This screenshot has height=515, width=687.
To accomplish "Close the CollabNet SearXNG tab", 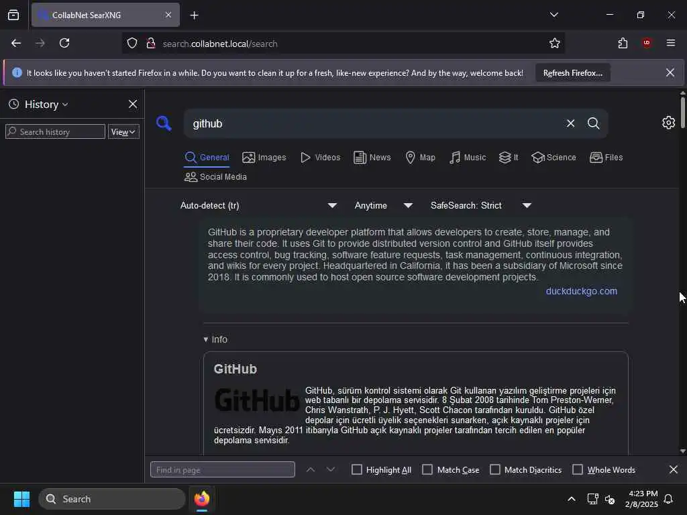I will 168,15.
